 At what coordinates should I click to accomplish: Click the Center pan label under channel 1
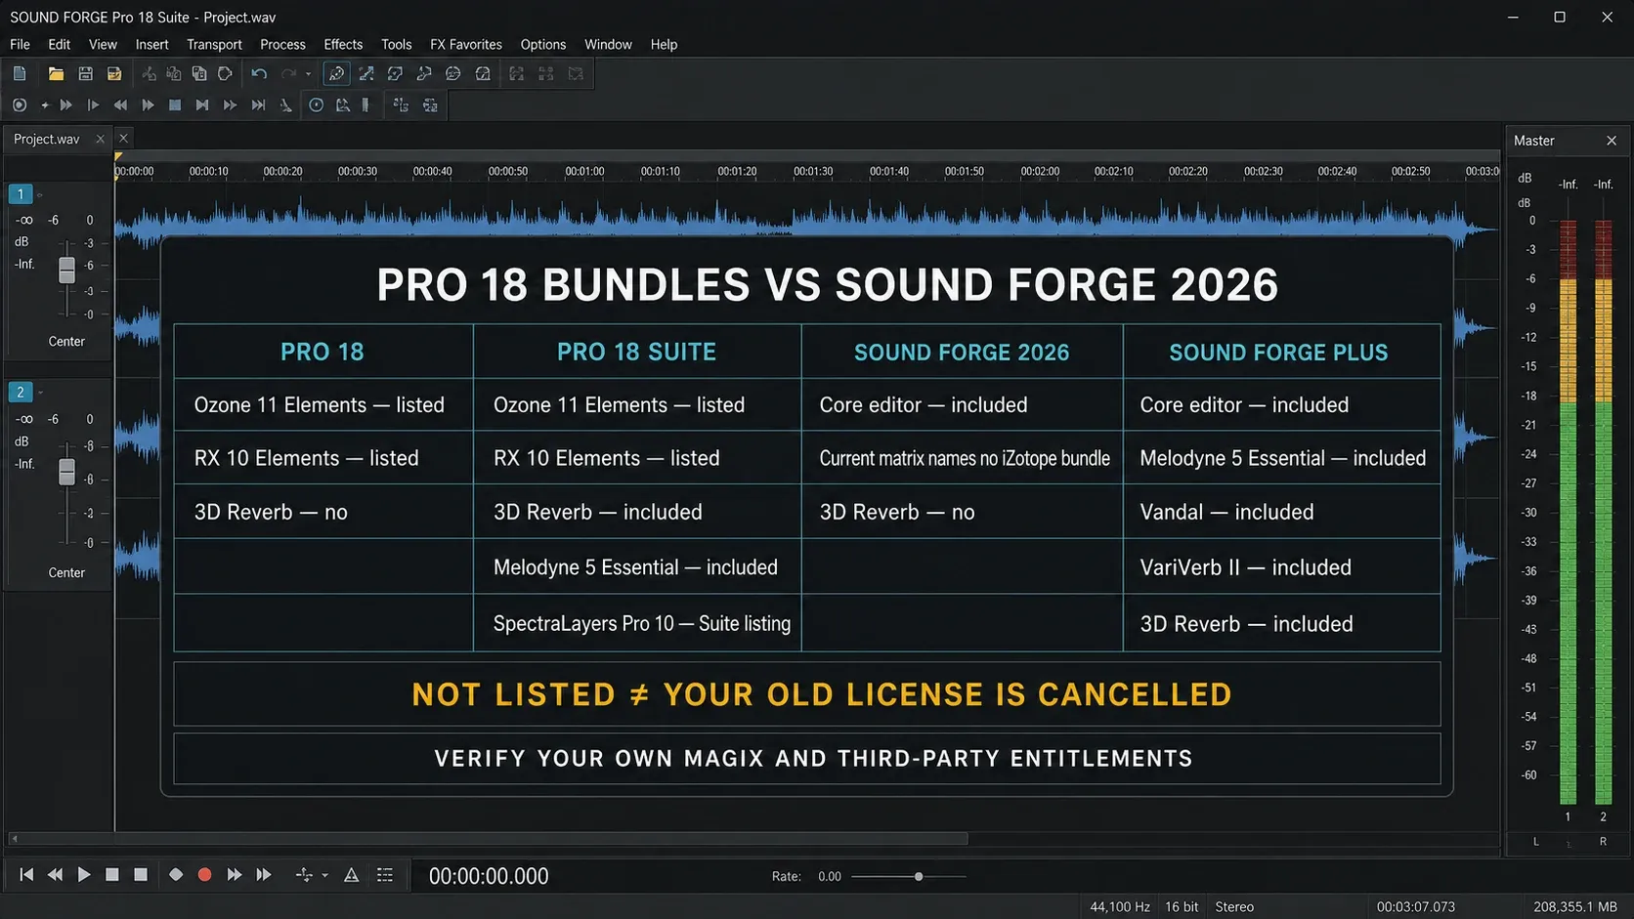(x=66, y=342)
